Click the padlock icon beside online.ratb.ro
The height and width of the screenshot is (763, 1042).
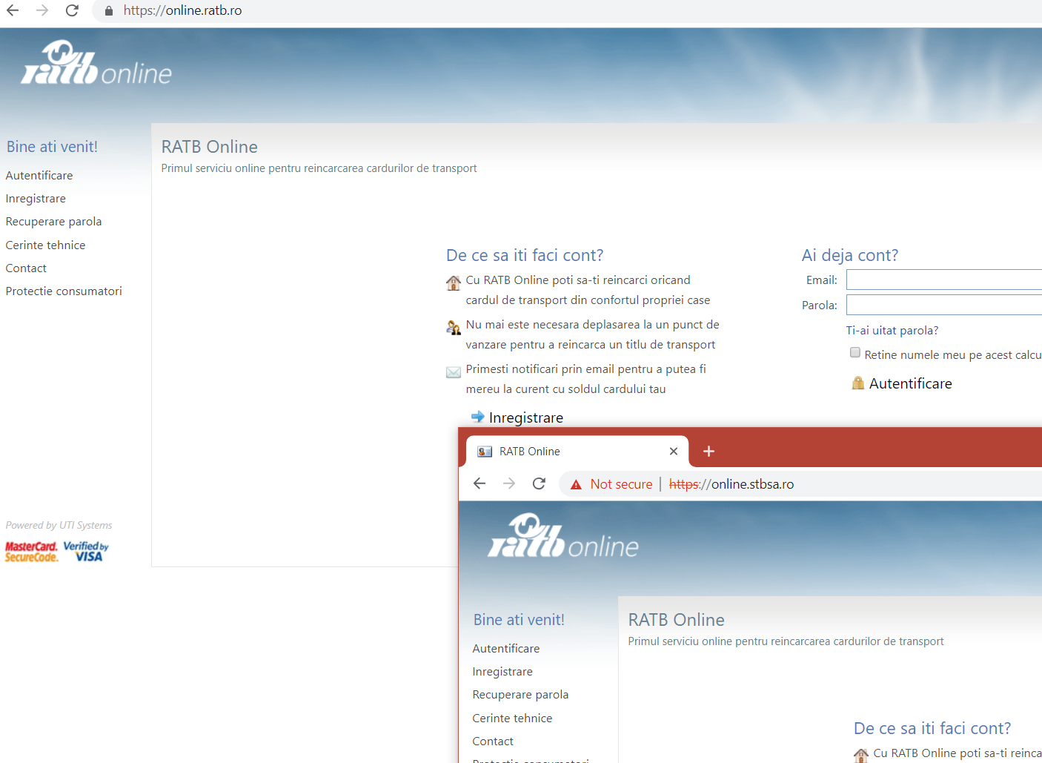pos(109,11)
